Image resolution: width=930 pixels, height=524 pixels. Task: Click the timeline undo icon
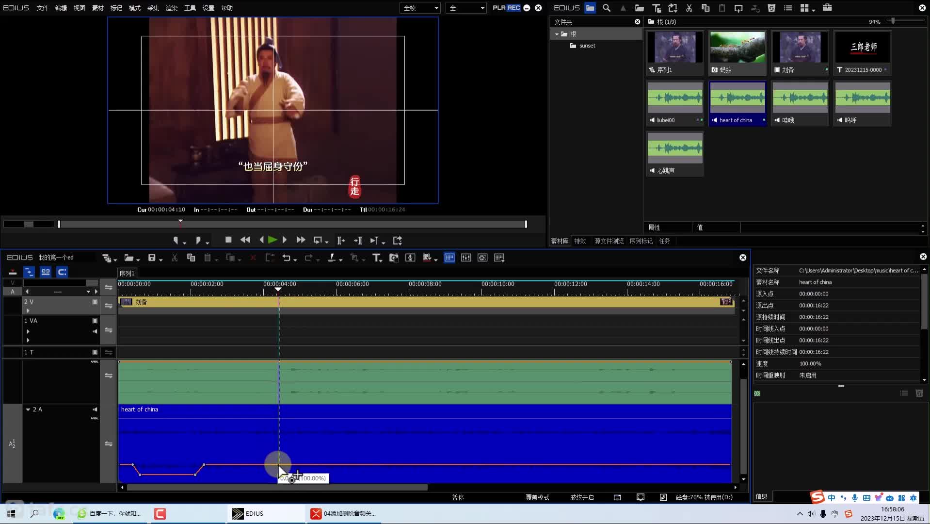point(286,258)
